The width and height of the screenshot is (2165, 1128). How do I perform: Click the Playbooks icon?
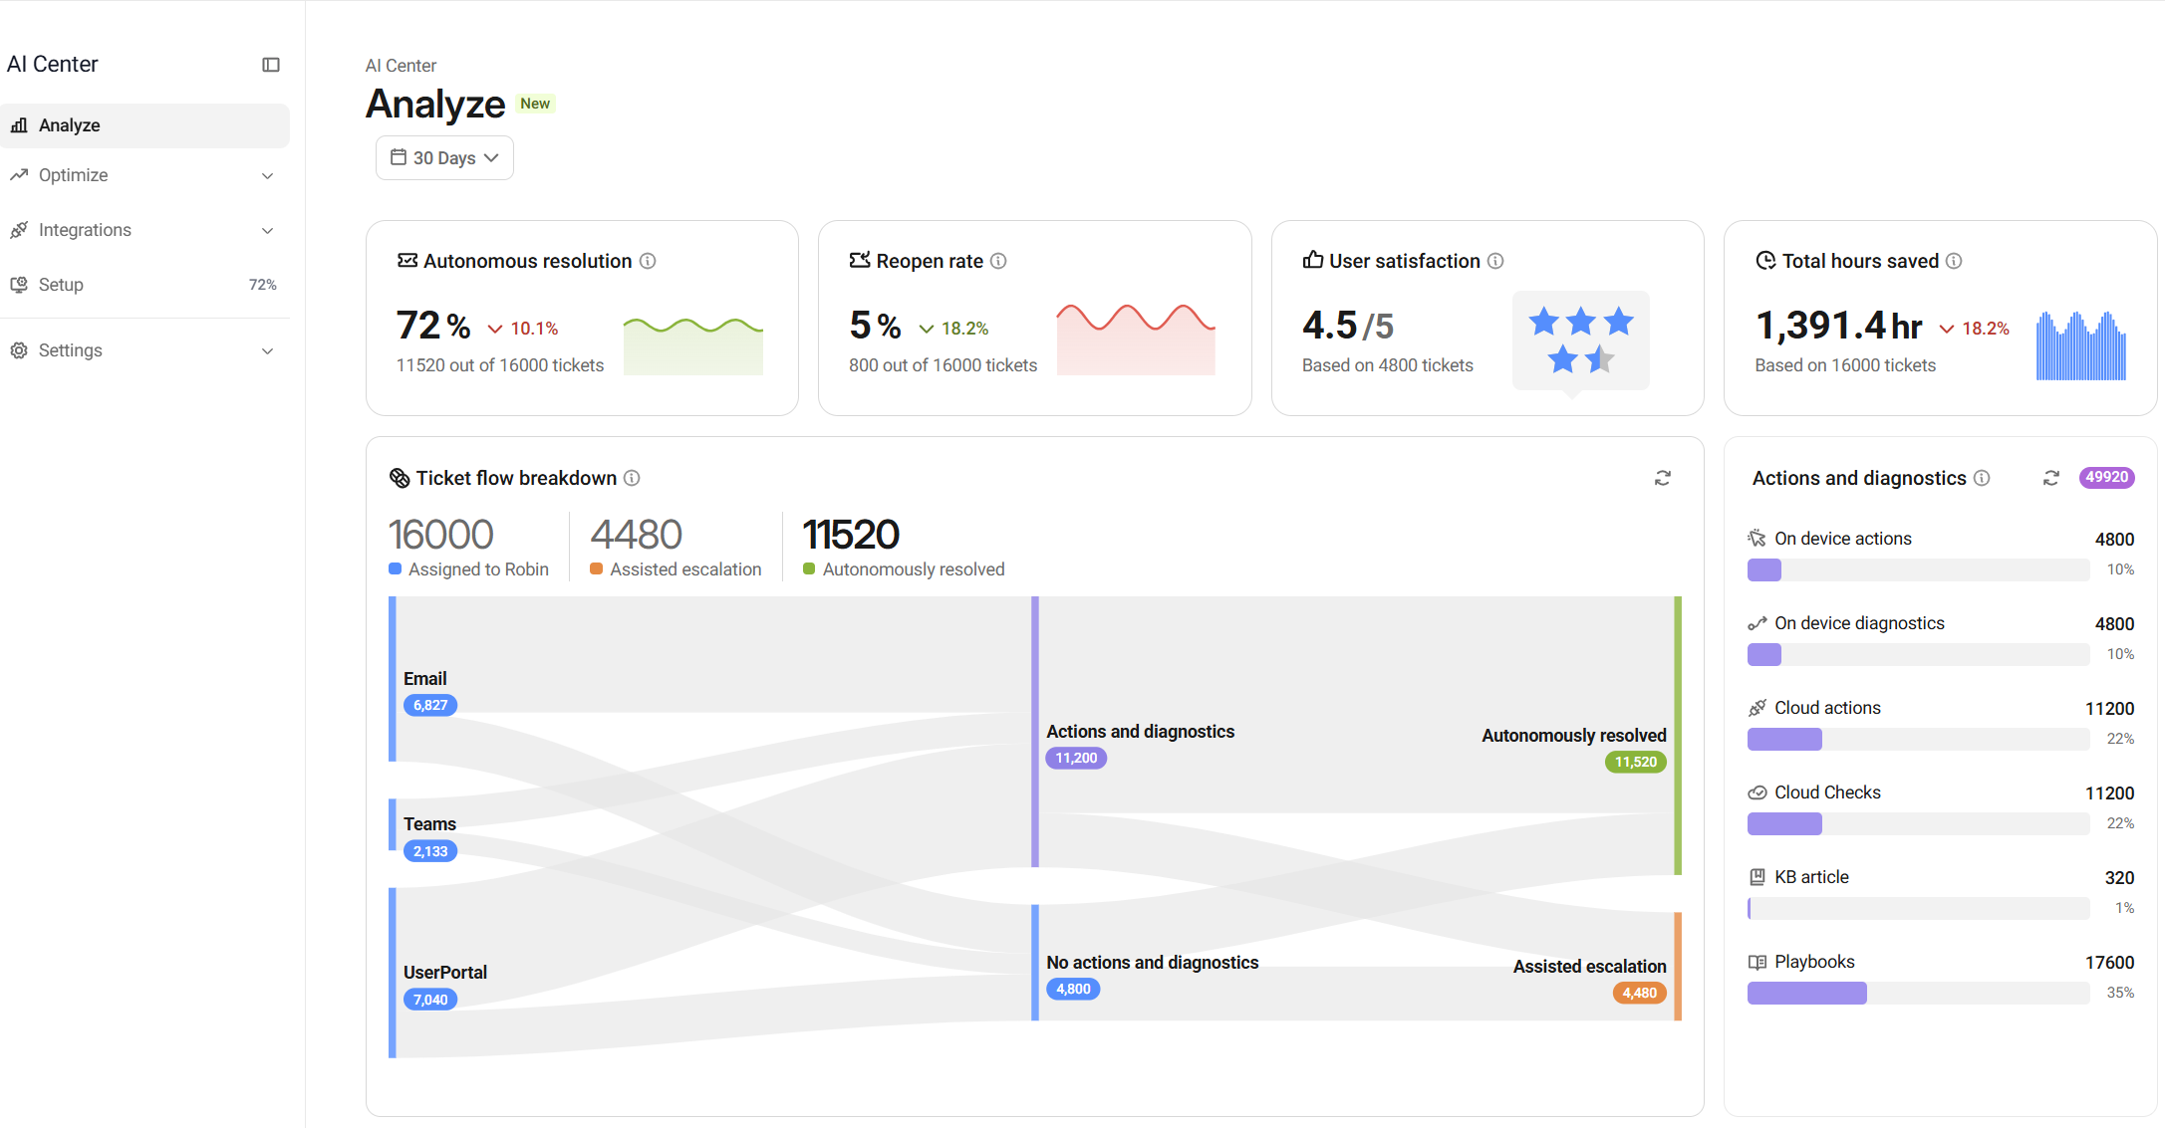(x=1758, y=962)
